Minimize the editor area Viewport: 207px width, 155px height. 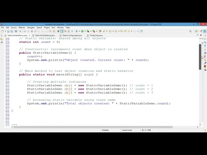(198, 35)
